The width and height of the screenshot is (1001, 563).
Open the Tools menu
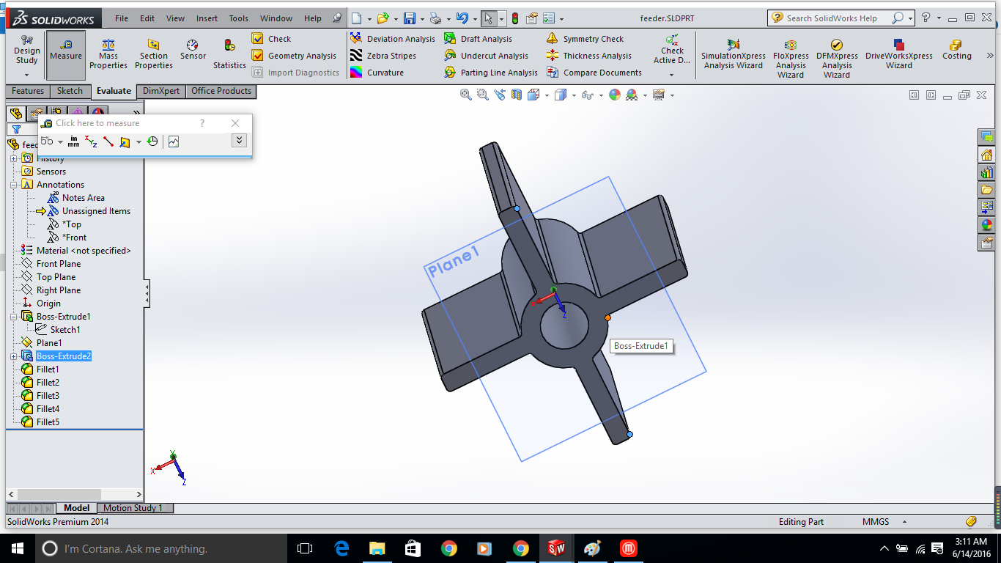(239, 18)
